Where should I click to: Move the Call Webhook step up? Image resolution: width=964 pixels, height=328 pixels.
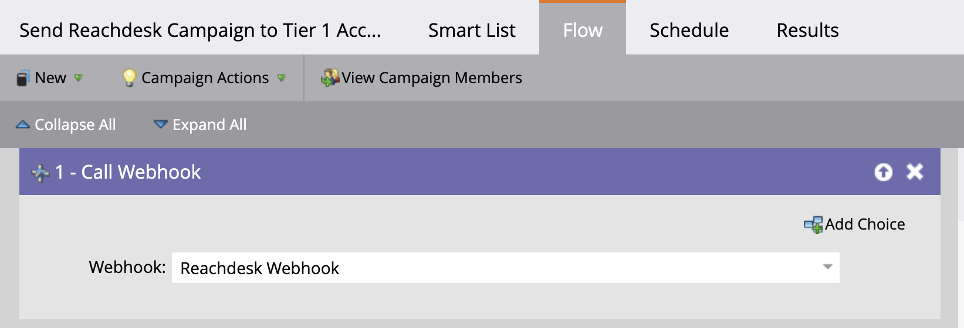coord(883,172)
